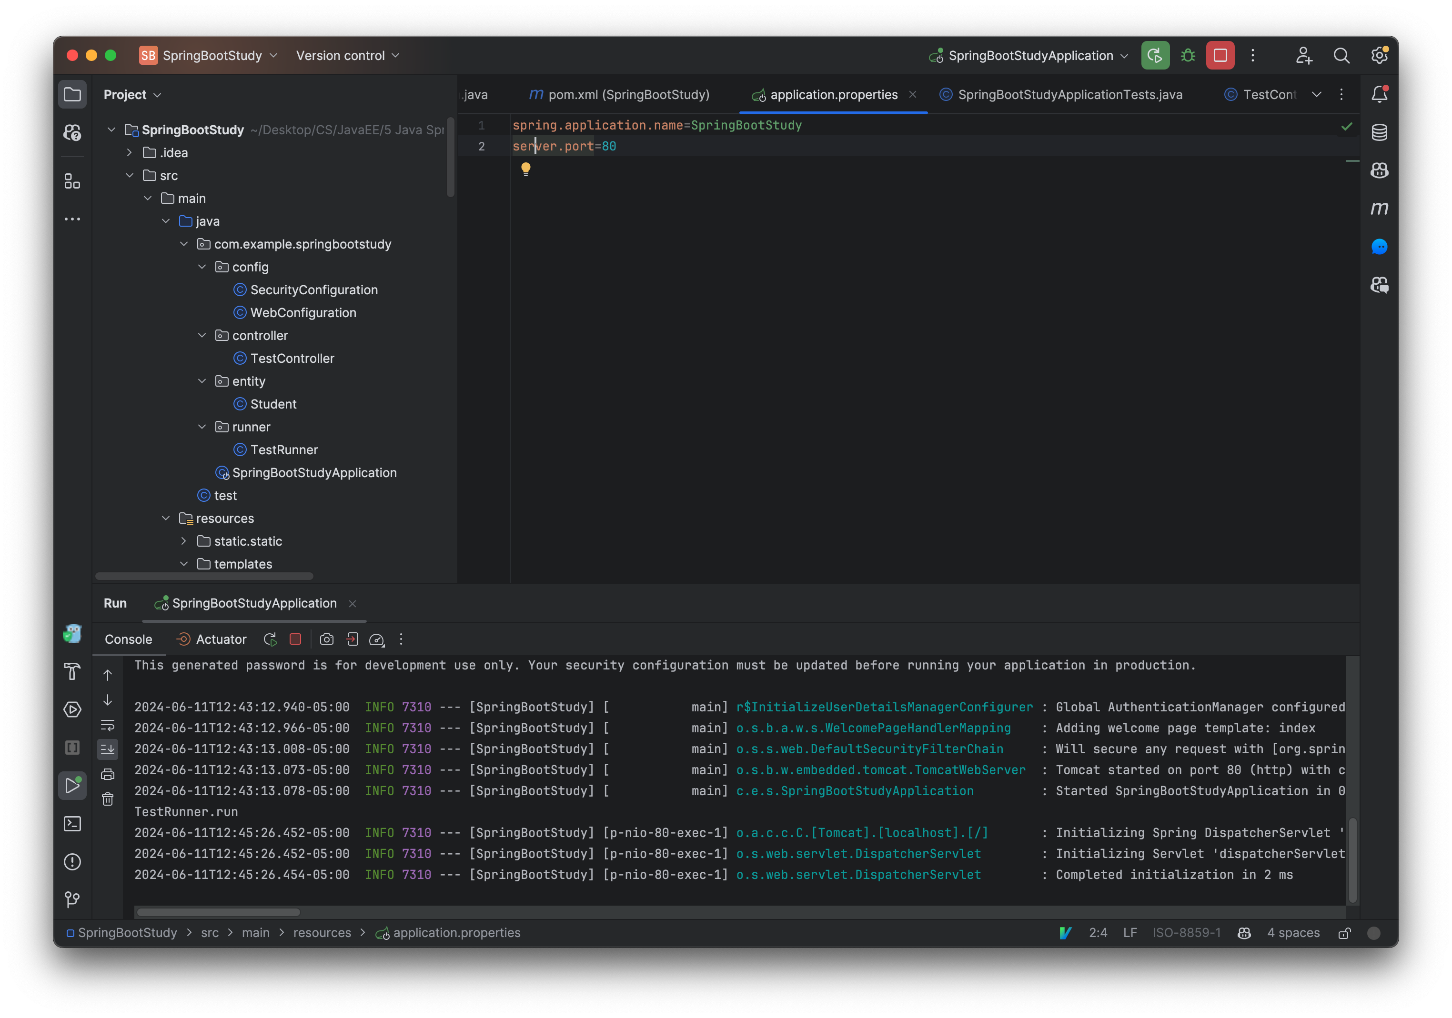Viewport: 1452px width, 1018px height.
Task: Expand the .idea folder
Action: (x=129, y=152)
